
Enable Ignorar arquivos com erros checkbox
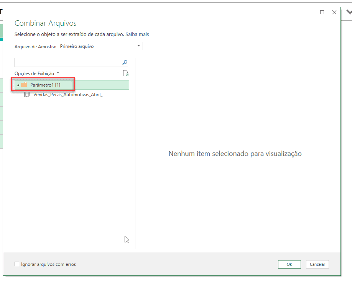coord(17,264)
